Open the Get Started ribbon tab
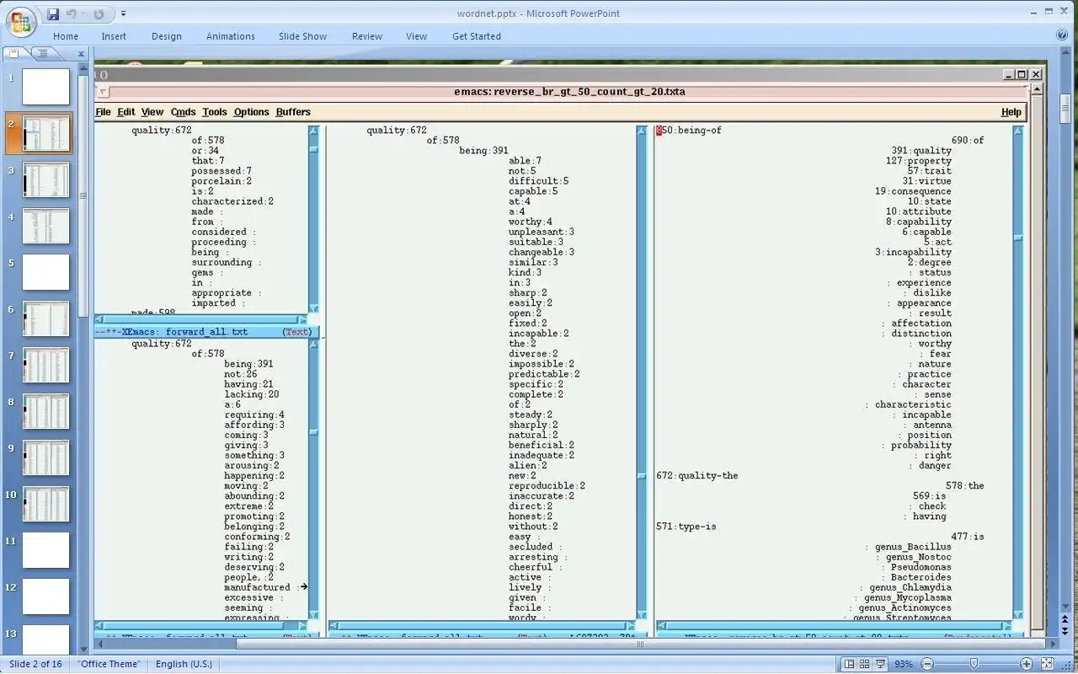This screenshot has height=674, width=1078. (x=477, y=36)
